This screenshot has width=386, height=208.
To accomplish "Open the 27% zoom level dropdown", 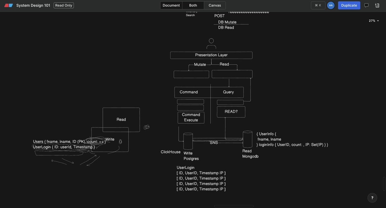I will [374, 21].
